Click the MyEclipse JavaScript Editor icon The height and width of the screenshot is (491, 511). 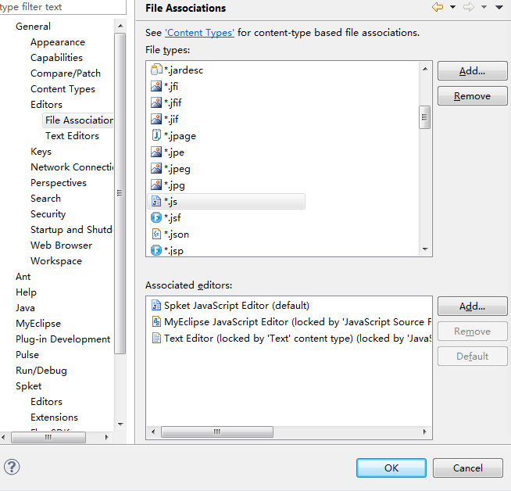[156, 322]
